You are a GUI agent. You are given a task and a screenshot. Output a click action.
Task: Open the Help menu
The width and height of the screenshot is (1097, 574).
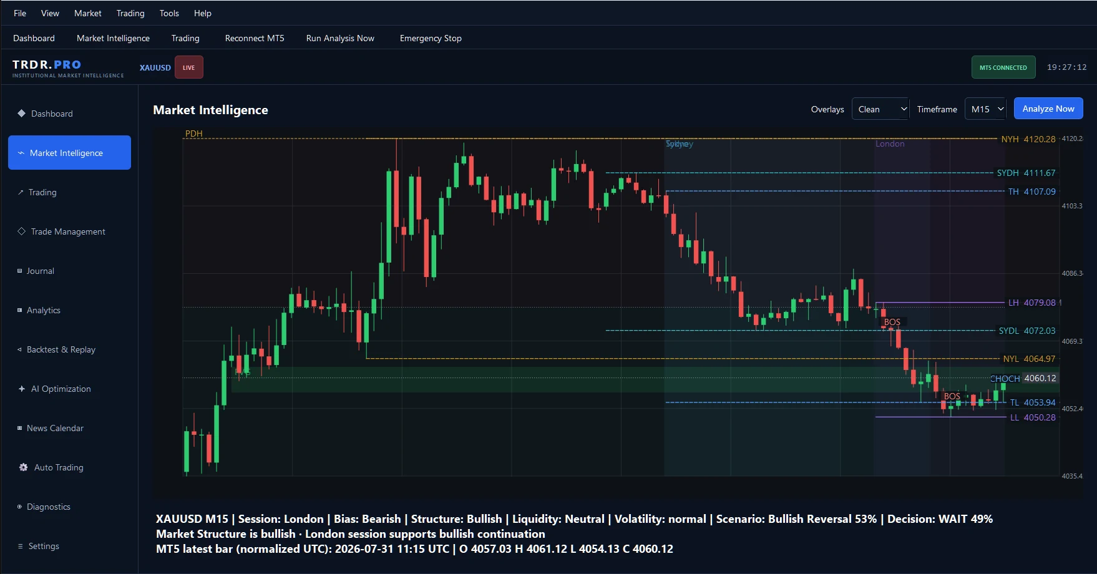tap(203, 13)
